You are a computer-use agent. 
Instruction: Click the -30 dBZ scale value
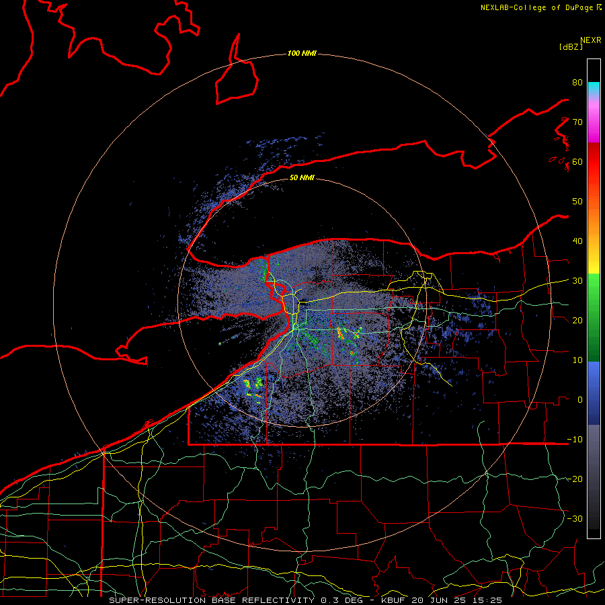[x=575, y=518]
